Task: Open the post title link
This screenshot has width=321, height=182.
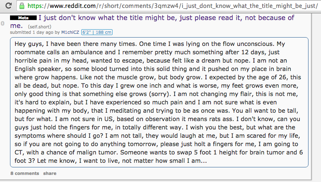Action: [152, 22]
